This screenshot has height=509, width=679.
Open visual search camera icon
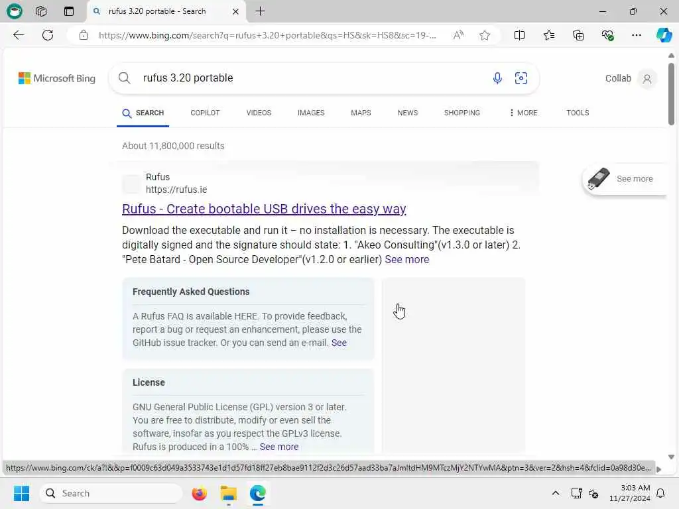click(x=521, y=78)
